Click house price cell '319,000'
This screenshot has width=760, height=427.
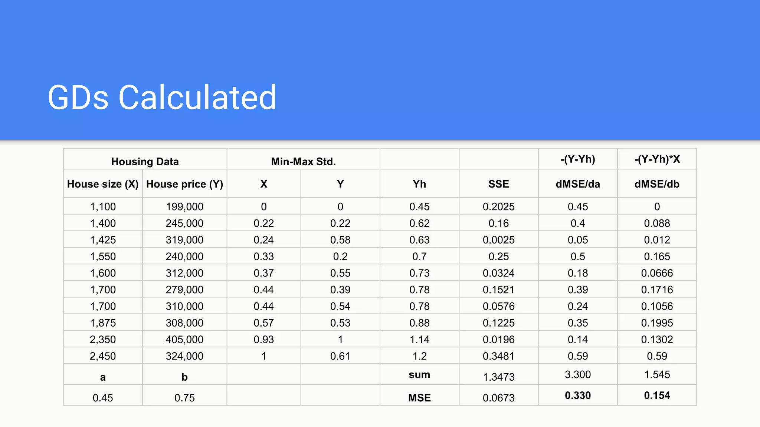(184, 240)
